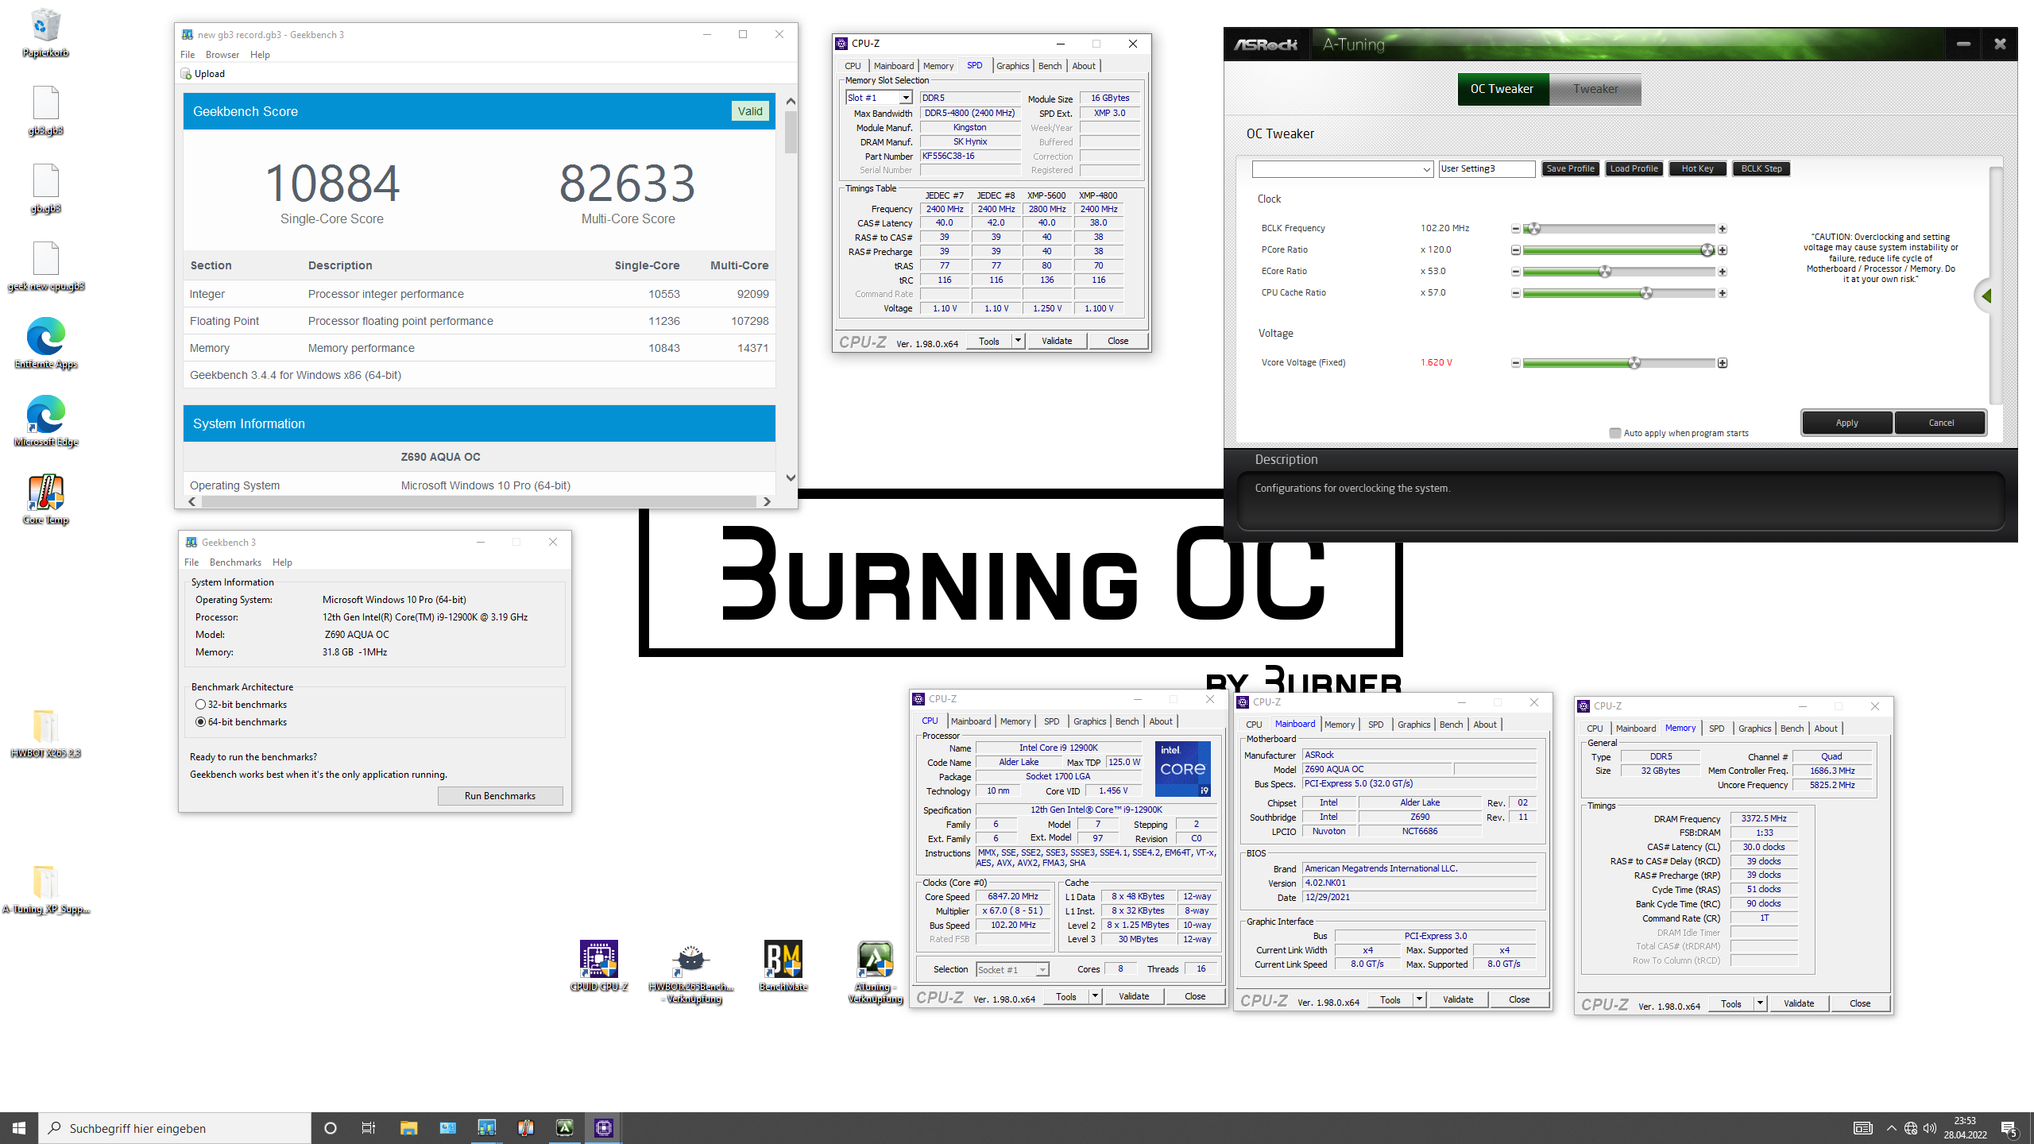The width and height of the screenshot is (2034, 1144).
Task: Open File Explorer from taskbar
Action: click(408, 1128)
